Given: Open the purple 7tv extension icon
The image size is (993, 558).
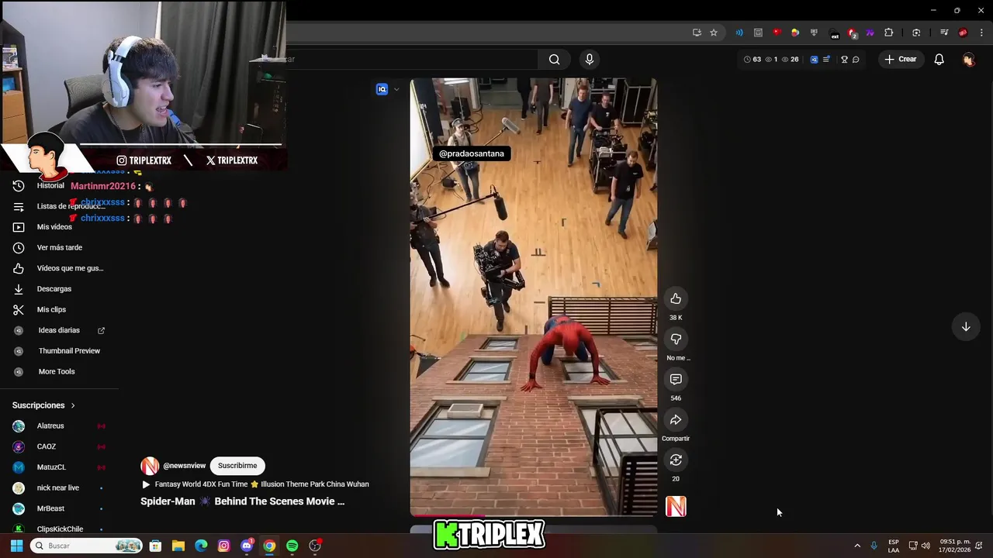Looking at the screenshot, I should pos(870,33).
